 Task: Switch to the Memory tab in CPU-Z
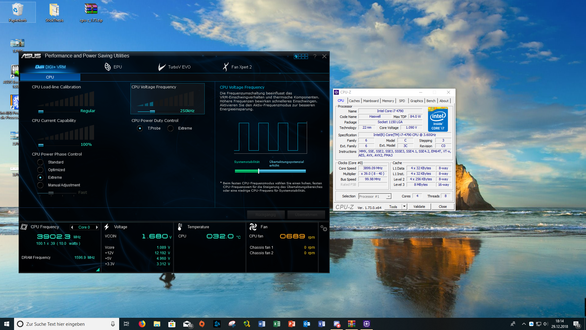[388, 101]
